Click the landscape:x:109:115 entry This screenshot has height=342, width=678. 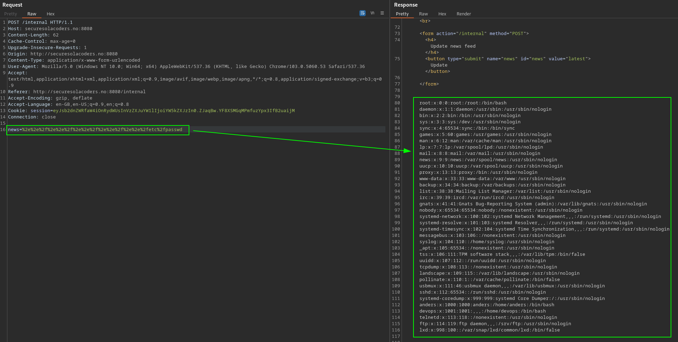click(500, 273)
